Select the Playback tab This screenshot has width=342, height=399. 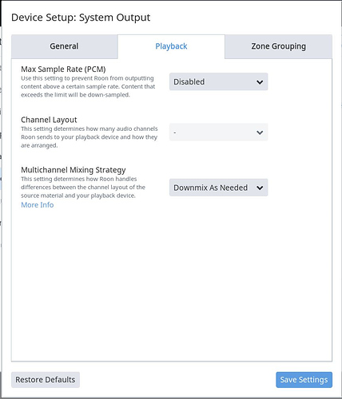tap(171, 46)
